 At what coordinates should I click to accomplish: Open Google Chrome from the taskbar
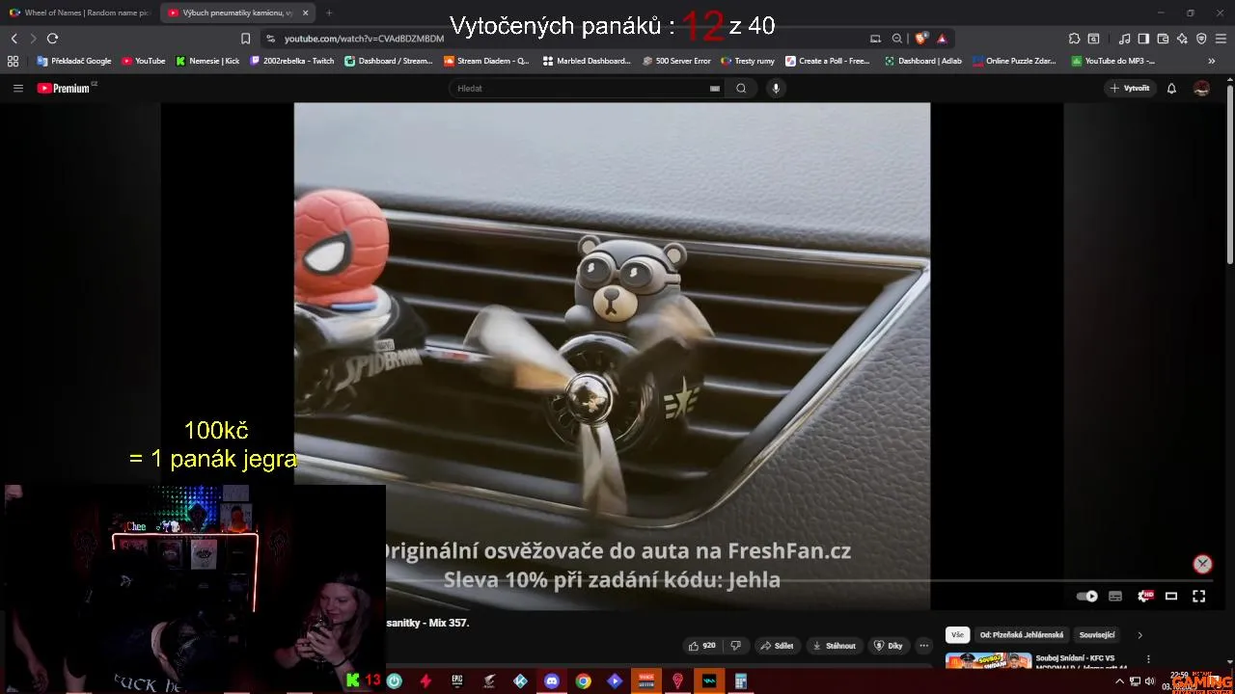tap(583, 681)
